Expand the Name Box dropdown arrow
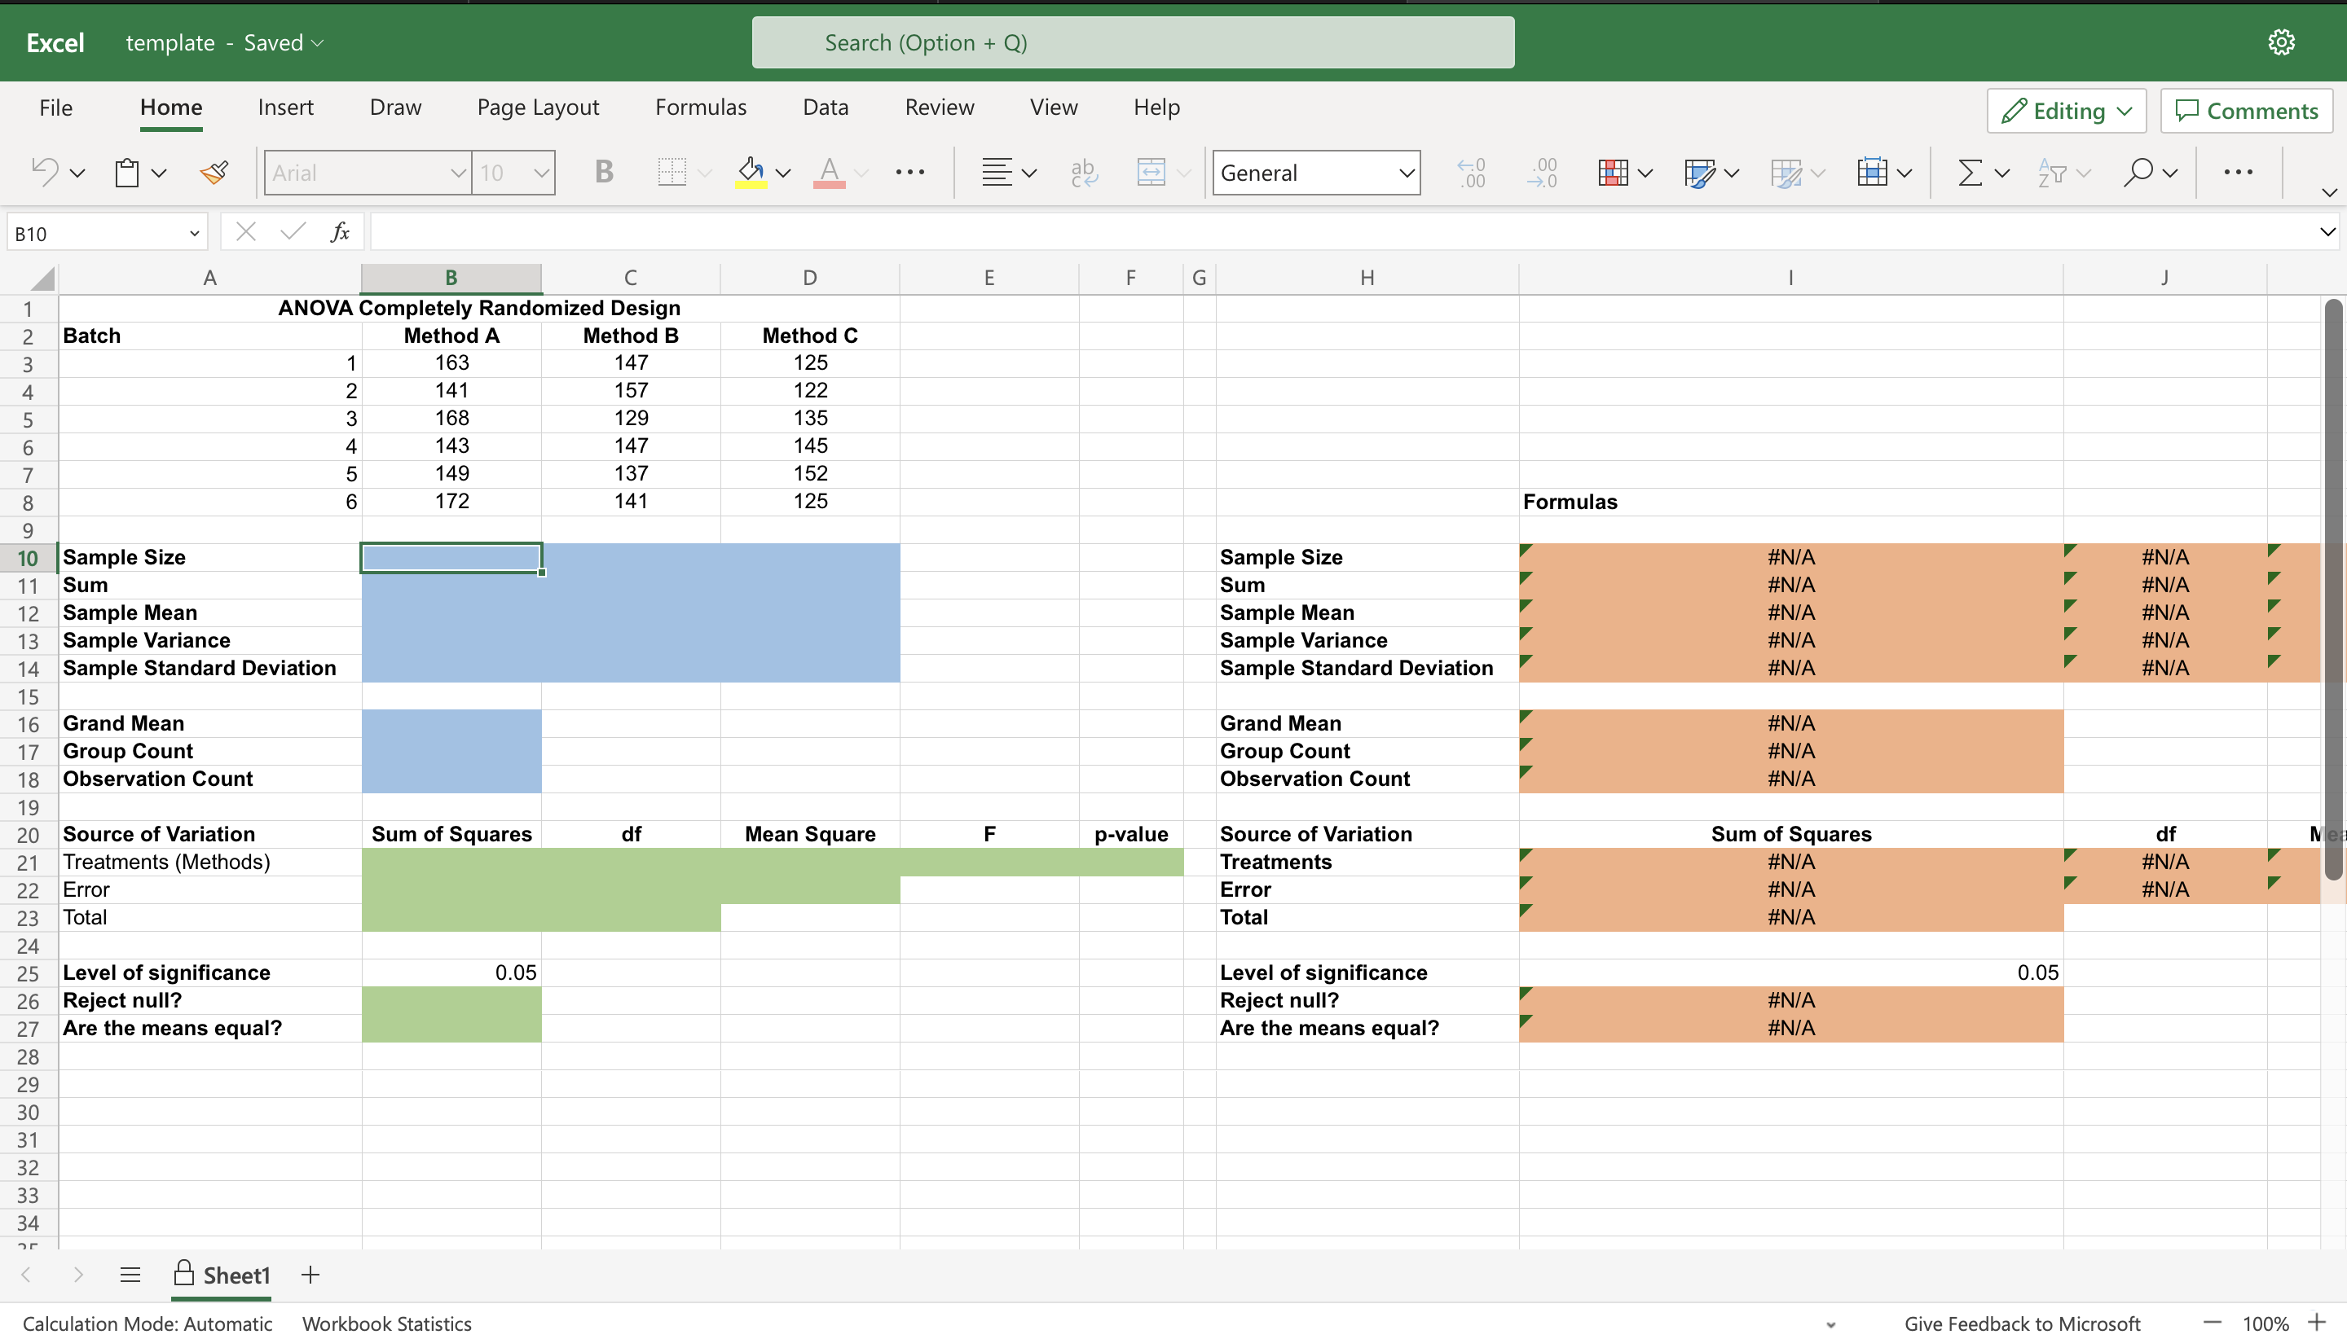The image size is (2347, 1339). pos(194,234)
